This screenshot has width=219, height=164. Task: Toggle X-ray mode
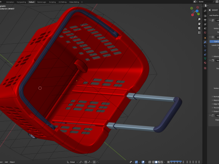[x=150, y=162]
